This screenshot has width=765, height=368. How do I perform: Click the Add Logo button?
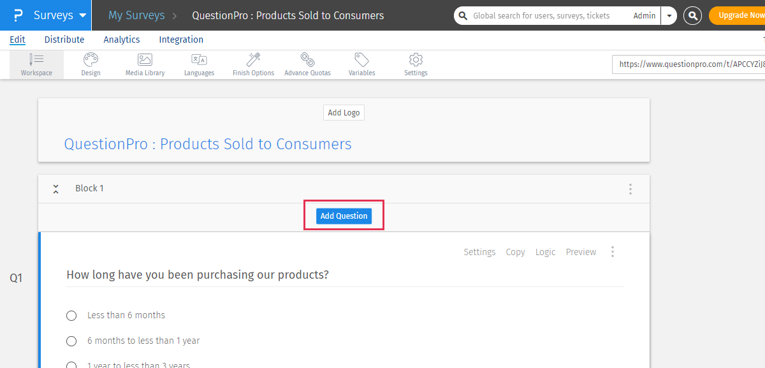tap(344, 113)
